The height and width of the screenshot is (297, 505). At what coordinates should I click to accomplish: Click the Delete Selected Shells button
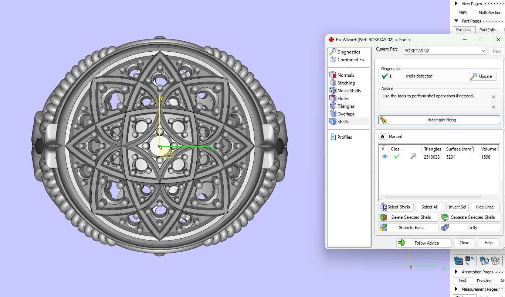[409, 217]
